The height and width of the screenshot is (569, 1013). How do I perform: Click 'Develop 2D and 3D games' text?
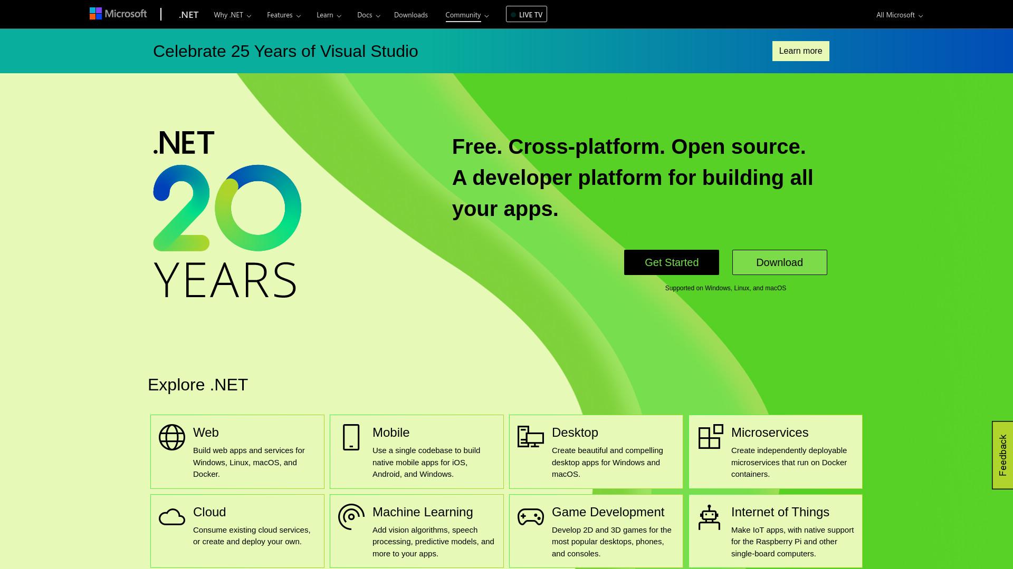click(611, 542)
